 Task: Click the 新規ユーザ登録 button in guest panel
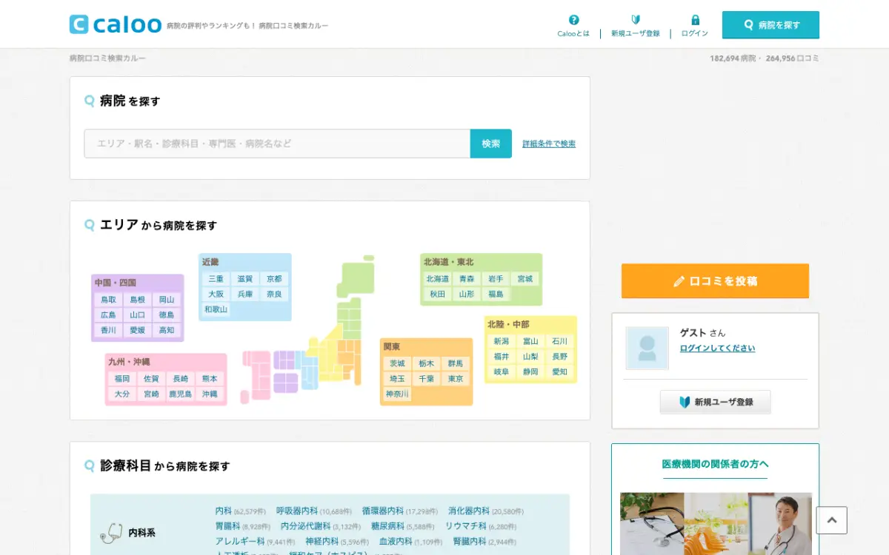(x=716, y=402)
